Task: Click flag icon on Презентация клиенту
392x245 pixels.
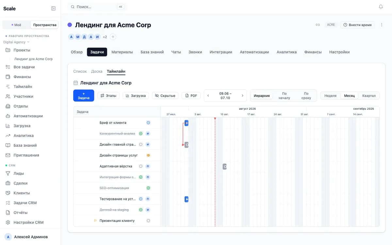Action: click(95, 221)
